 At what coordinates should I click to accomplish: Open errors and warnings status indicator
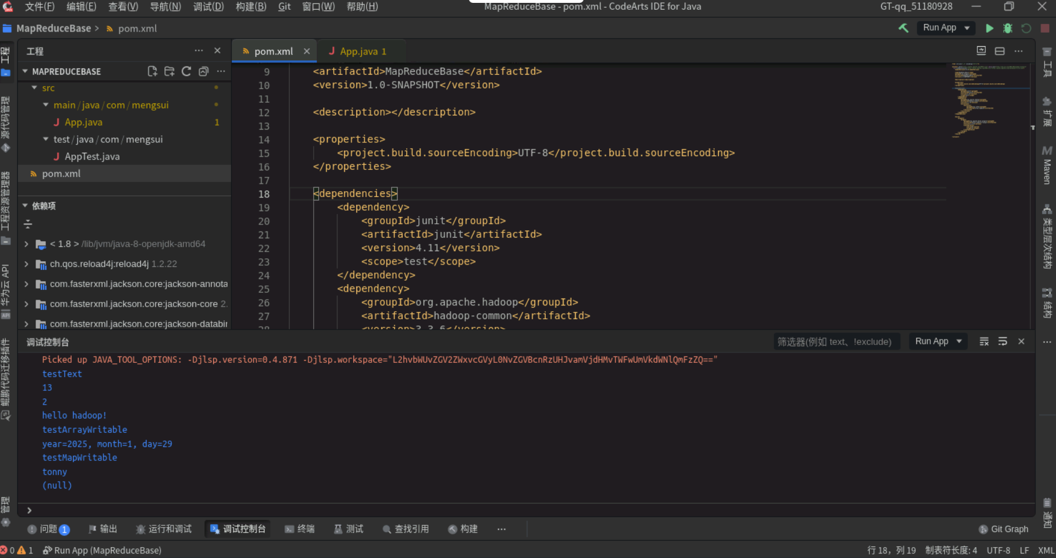[17, 550]
